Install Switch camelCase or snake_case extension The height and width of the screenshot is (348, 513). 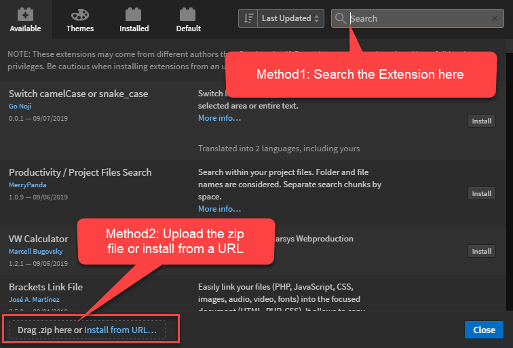[482, 121]
